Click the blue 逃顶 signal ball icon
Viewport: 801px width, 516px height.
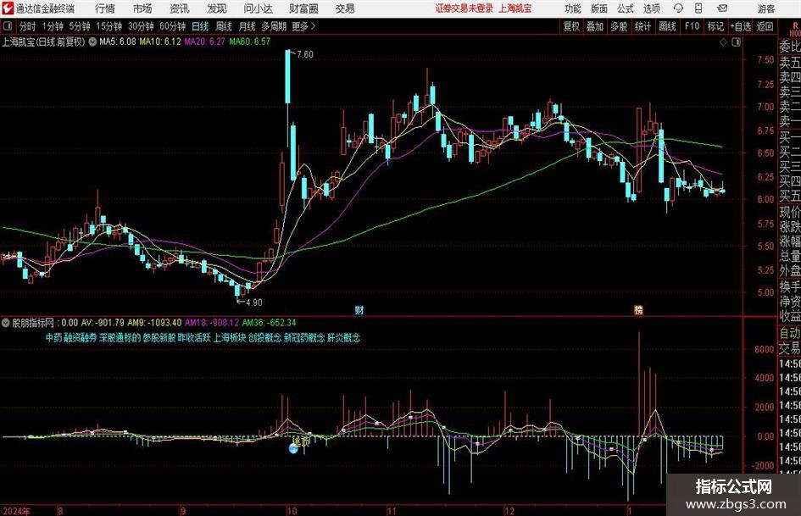293,448
